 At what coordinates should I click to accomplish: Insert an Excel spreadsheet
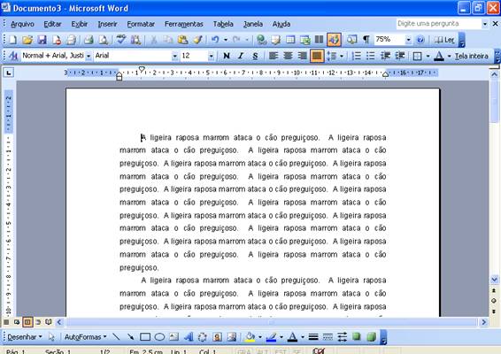tap(304, 40)
